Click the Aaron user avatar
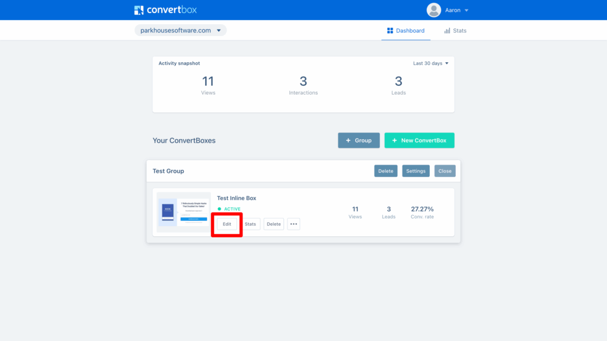607x341 pixels. click(x=434, y=10)
